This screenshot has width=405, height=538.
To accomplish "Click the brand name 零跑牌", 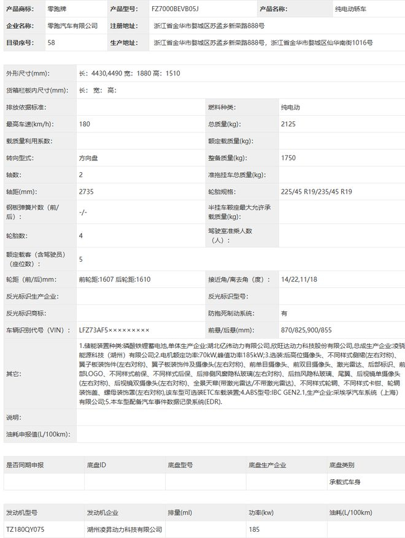I will [x=57, y=9].
